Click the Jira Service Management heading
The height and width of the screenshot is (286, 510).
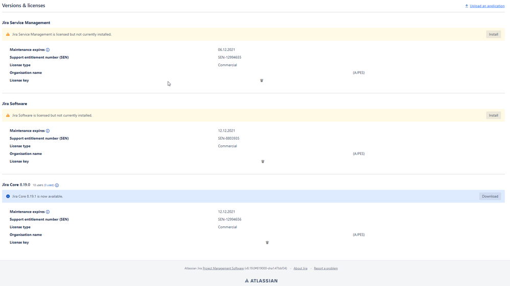26,23
